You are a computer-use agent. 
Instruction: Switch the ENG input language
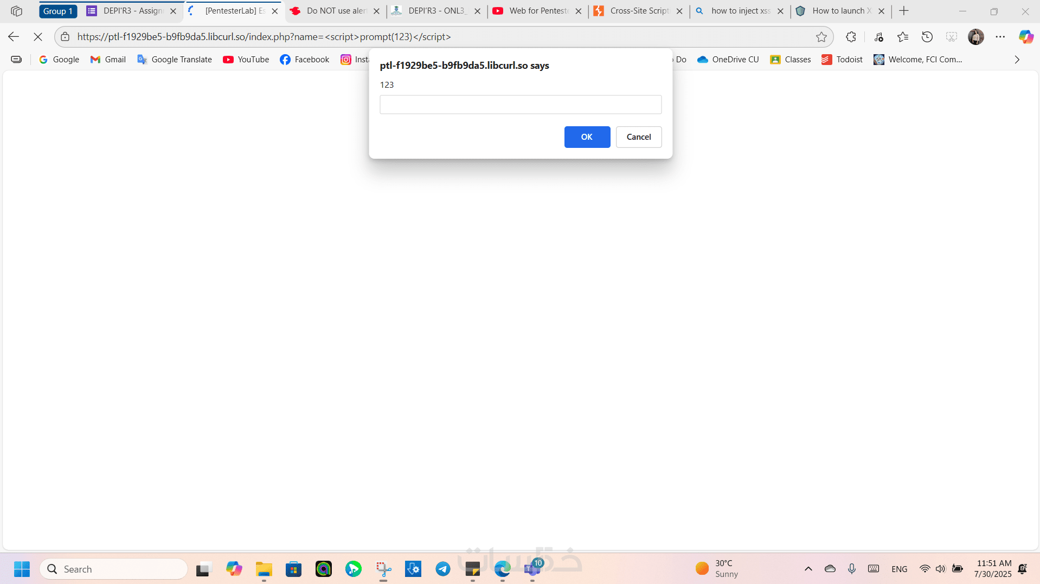tap(900, 569)
